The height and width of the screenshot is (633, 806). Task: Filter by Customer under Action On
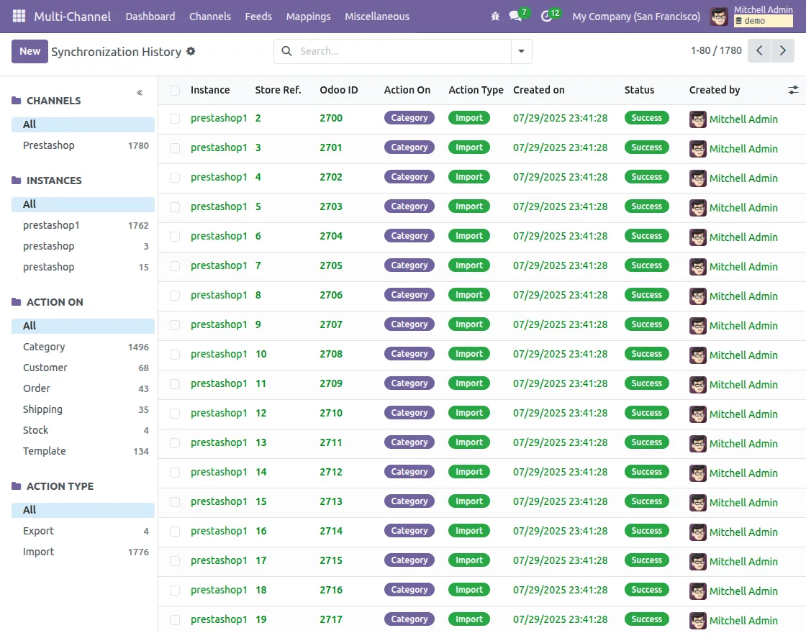[45, 368]
